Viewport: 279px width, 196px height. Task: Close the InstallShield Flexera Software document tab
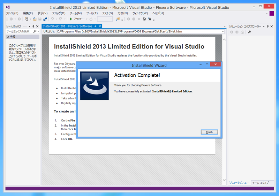[100, 26]
